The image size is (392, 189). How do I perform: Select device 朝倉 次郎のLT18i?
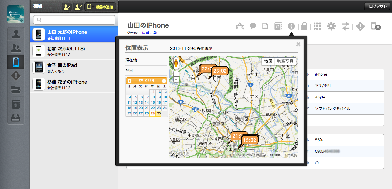(x=74, y=51)
